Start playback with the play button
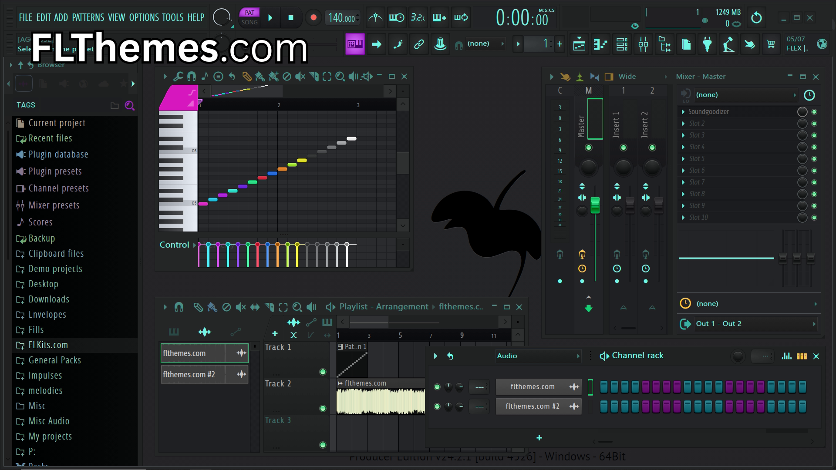This screenshot has width=836, height=470. point(270,18)
